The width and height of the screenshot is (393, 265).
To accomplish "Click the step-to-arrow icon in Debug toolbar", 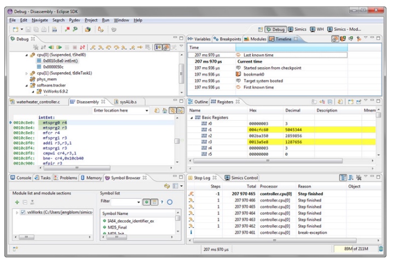I will click(x=140, y=47).
